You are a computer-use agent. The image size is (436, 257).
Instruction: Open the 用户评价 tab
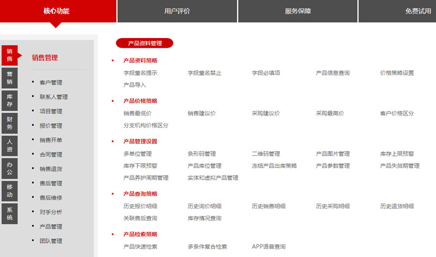coord(177,11)
